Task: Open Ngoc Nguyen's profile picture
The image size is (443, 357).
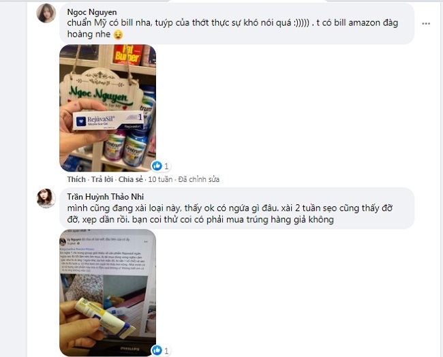Action: click(46, 14)
